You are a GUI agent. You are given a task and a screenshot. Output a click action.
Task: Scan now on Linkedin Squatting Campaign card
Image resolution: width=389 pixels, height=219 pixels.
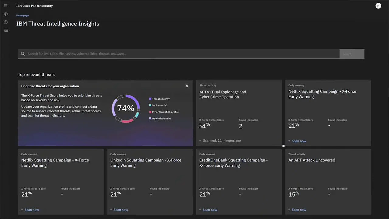[121, 210]
